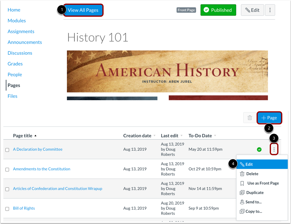The height and width of the screenshot is (224, 291).
Task: Sort by Creation date column
Action: coord(140,136)
